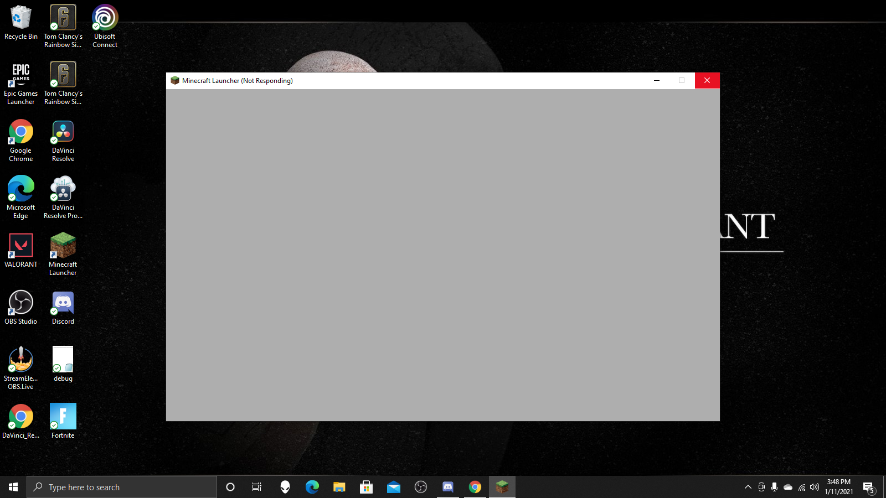This screenshot has width=886, height=498.
Task: Show hidden system tray icons
Action: click(x=748, y=487)
